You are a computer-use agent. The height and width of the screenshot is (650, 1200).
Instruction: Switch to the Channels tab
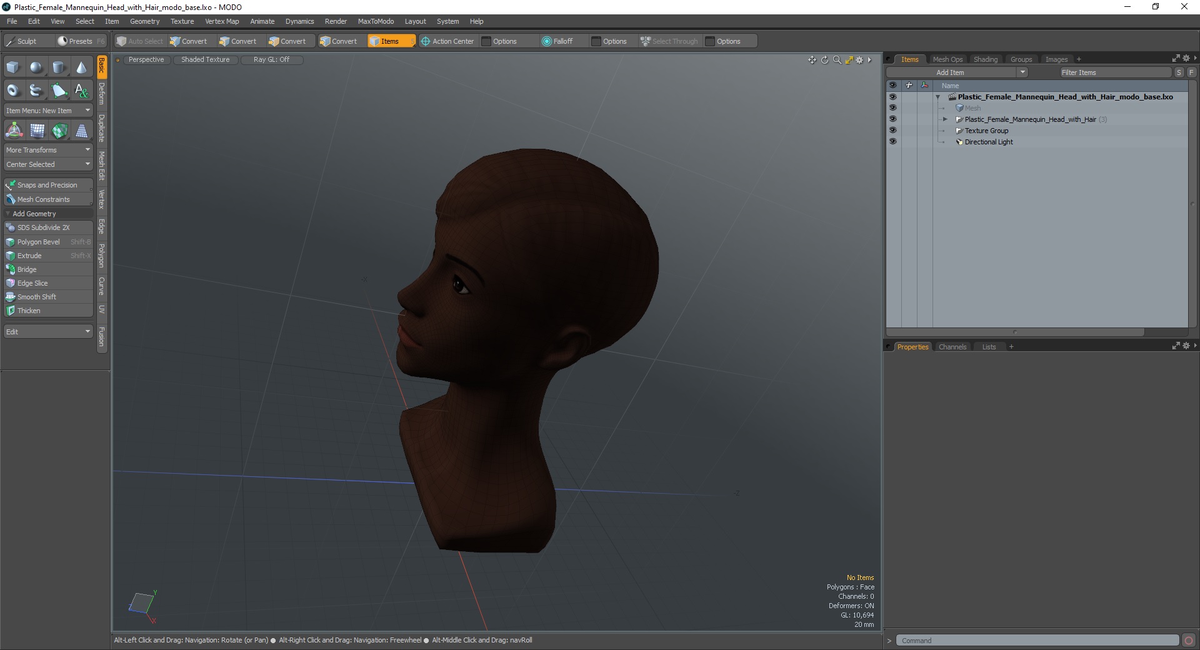point(952,347)
